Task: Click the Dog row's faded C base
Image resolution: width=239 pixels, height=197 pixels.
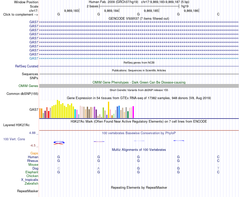Action: 59,168
